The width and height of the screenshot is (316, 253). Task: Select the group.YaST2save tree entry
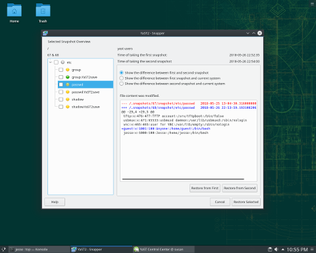(x=84, y=77)
